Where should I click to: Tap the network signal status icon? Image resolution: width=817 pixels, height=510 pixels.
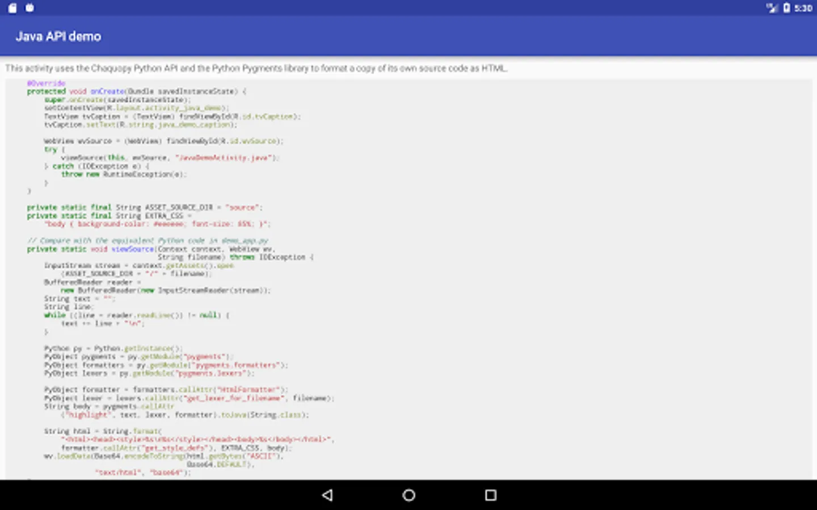point(772,8)
